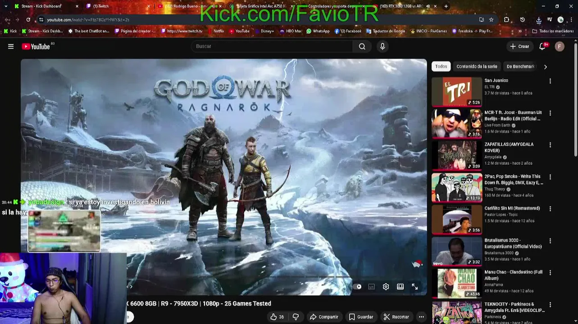Open options for ZAPATILLAS AMYGDALA video
The image size is (578, 324).
tap(550, 145)
